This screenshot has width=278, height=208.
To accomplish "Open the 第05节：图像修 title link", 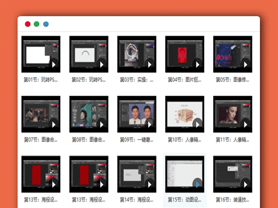I will (233, 80).
